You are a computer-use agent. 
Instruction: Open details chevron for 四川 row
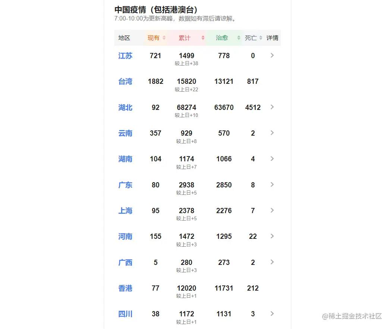pyautogui.click(x=272, y=314)
